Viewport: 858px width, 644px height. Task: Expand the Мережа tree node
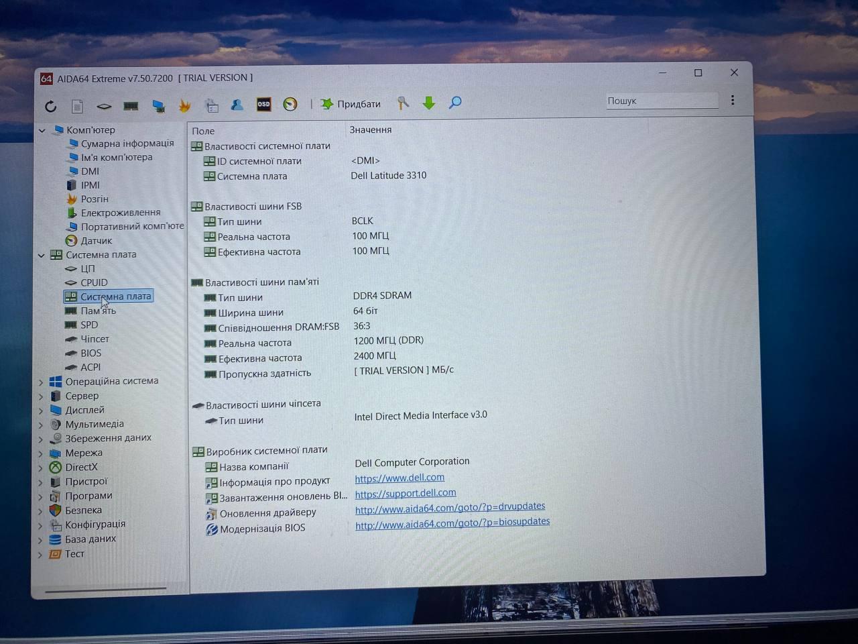(x=40, y=453)
